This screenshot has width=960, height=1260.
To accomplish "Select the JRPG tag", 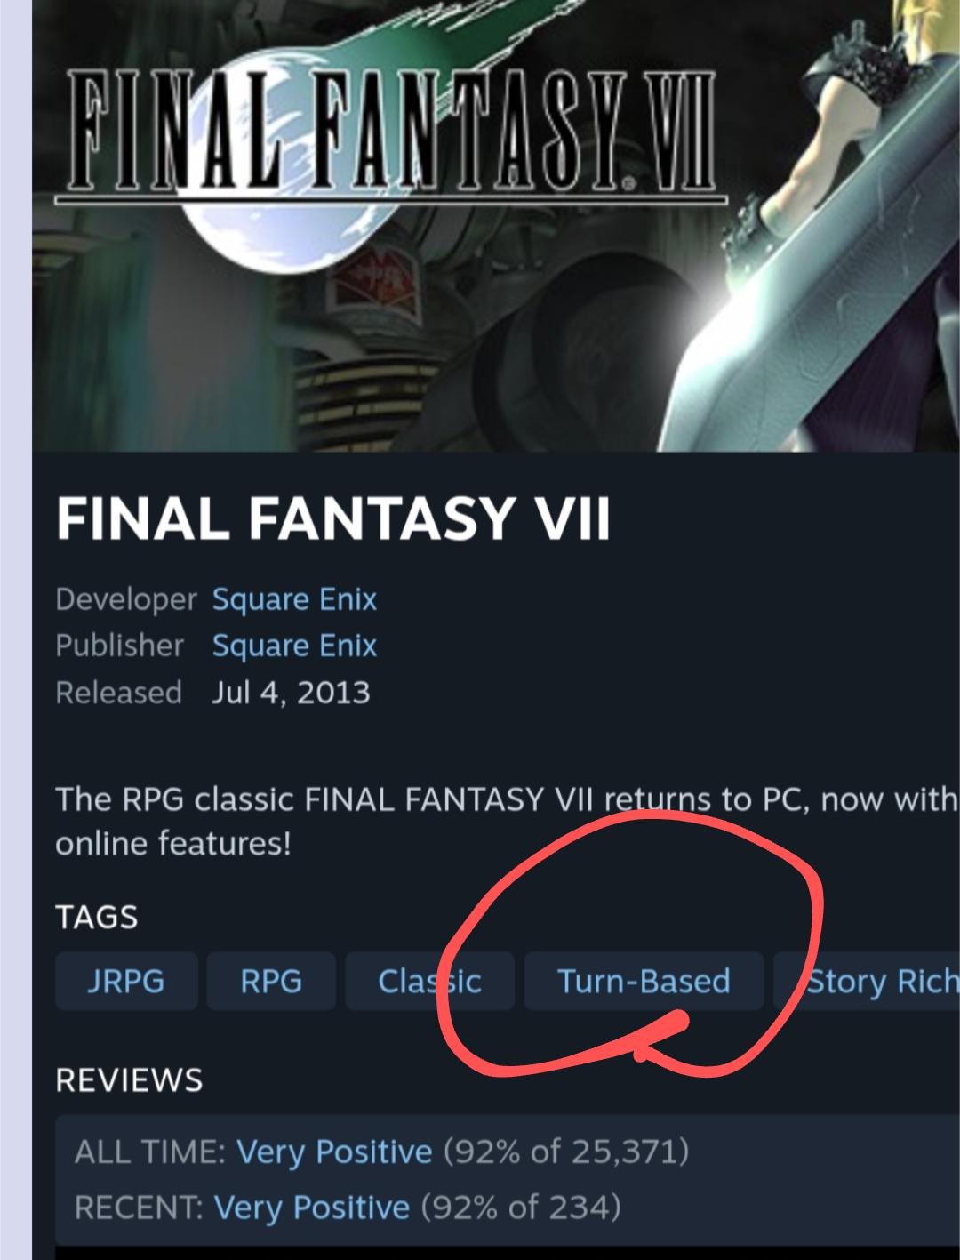I will (x=126, y=981).
